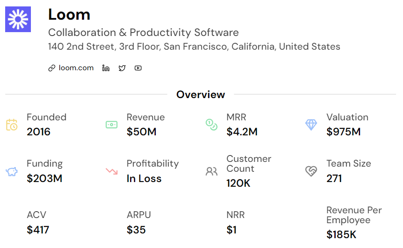The width and height of the screenshot is (403, 248).
Task: Click the Founded calendar icon
Action: 12,125
